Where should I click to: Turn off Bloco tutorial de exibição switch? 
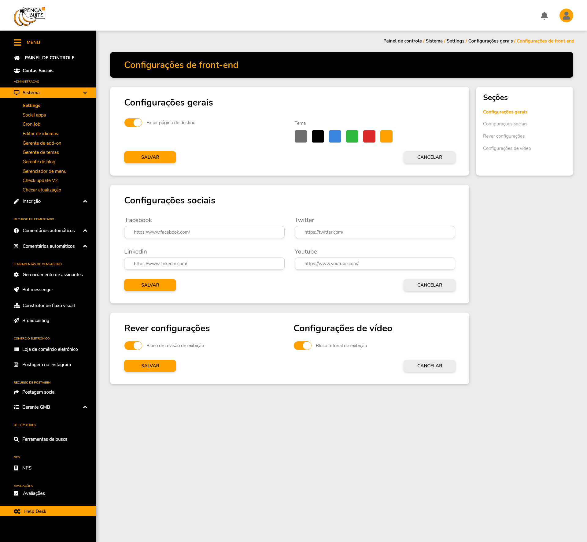(x=303, y=346)
